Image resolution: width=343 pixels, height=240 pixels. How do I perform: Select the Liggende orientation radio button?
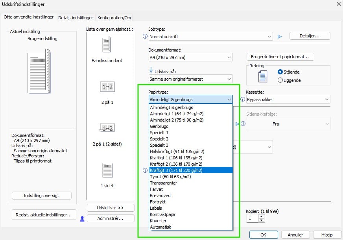(x=280, y=80)
